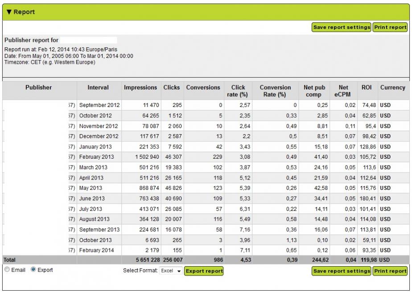Viewport: 412px width, 292px height.
Task: Sort by Conversions column header
Action: [x=203, y=87]
